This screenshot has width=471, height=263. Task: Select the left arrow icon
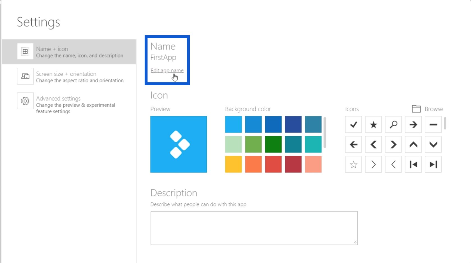coord(353,144)
